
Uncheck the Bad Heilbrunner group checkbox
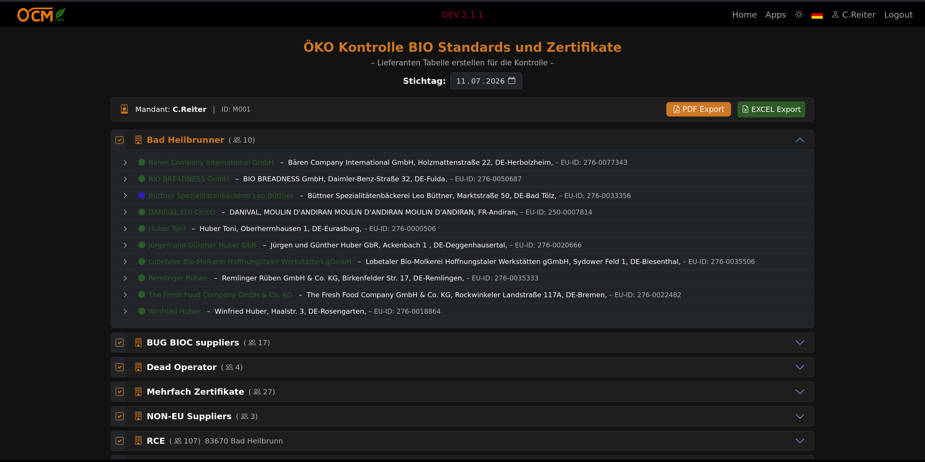coord(120,140)
